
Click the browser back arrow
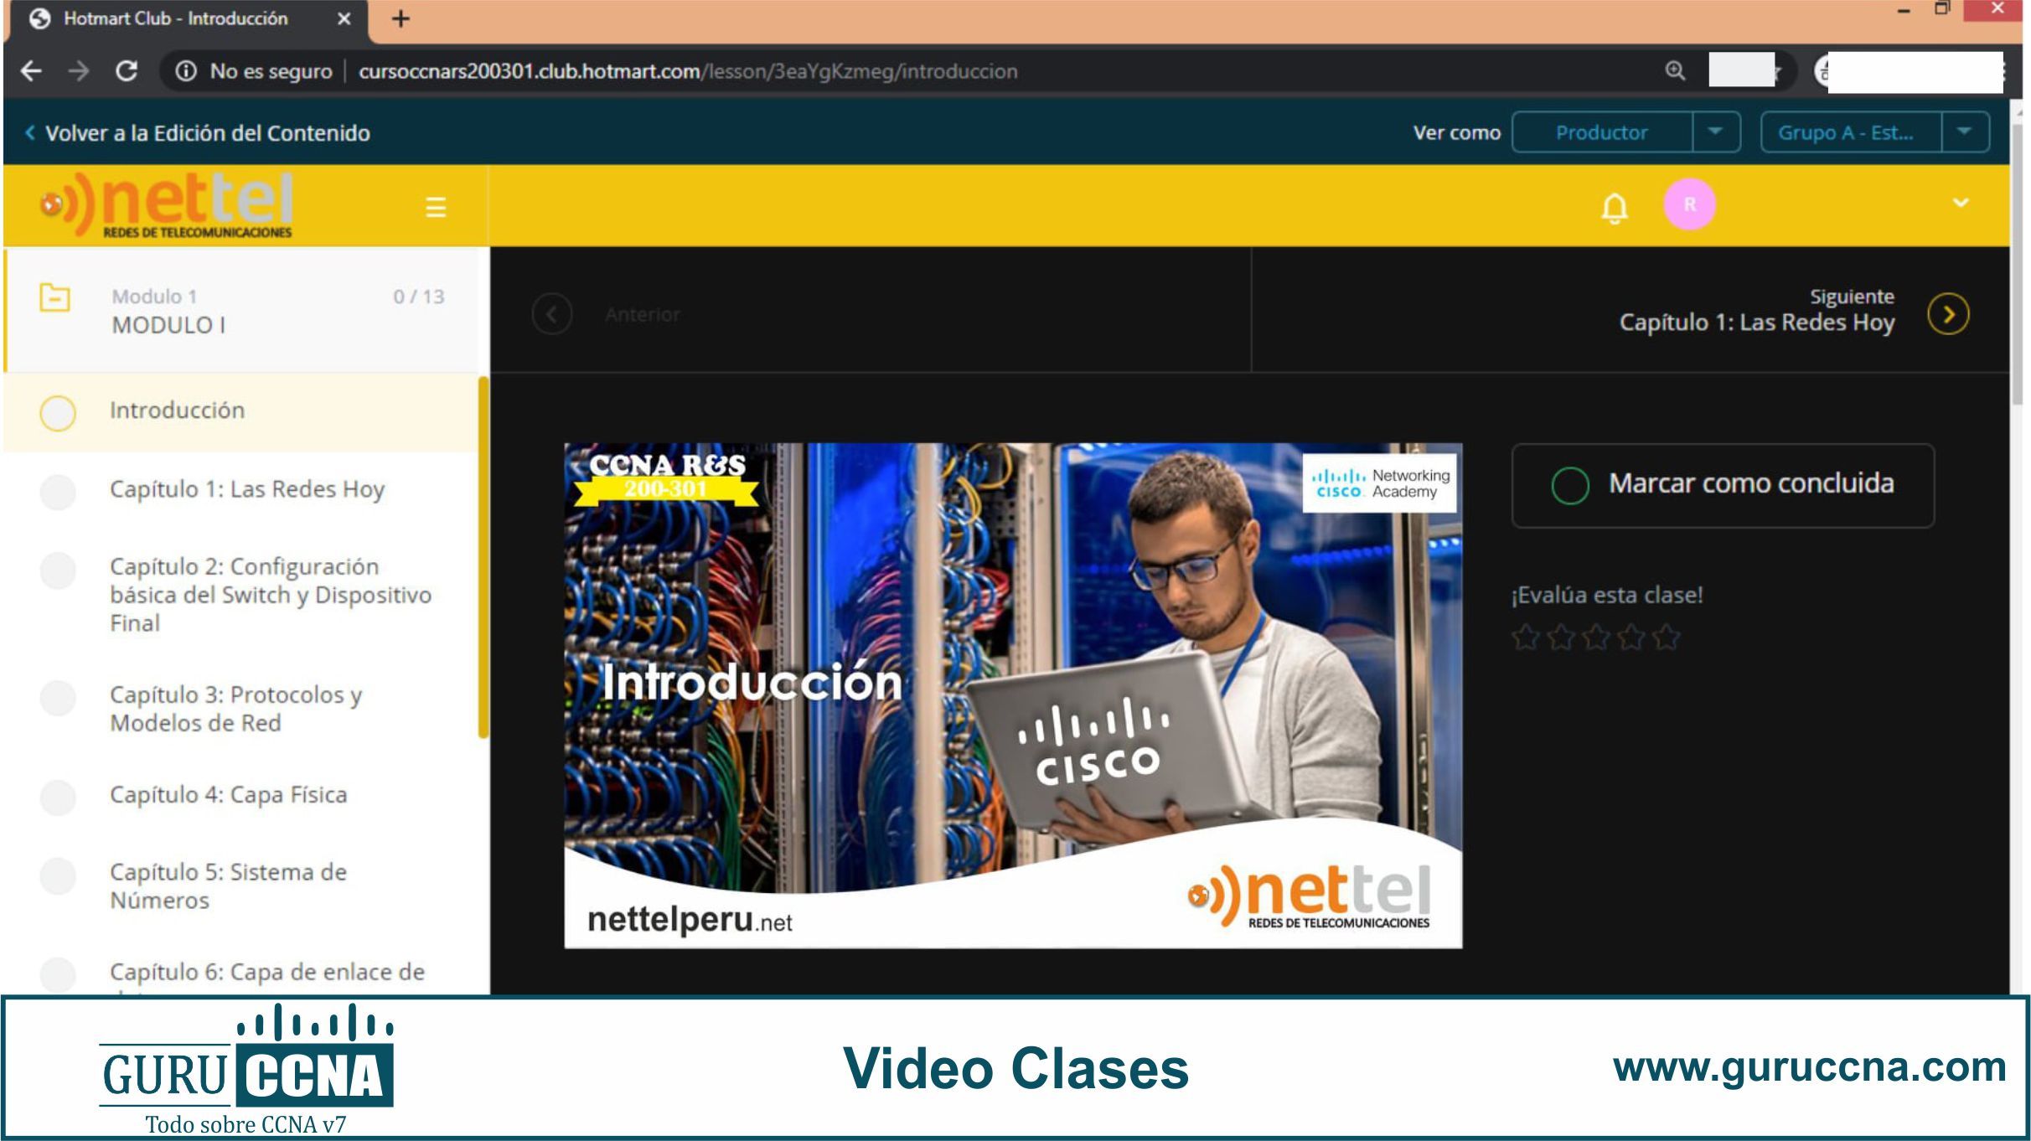pos(31,71)
